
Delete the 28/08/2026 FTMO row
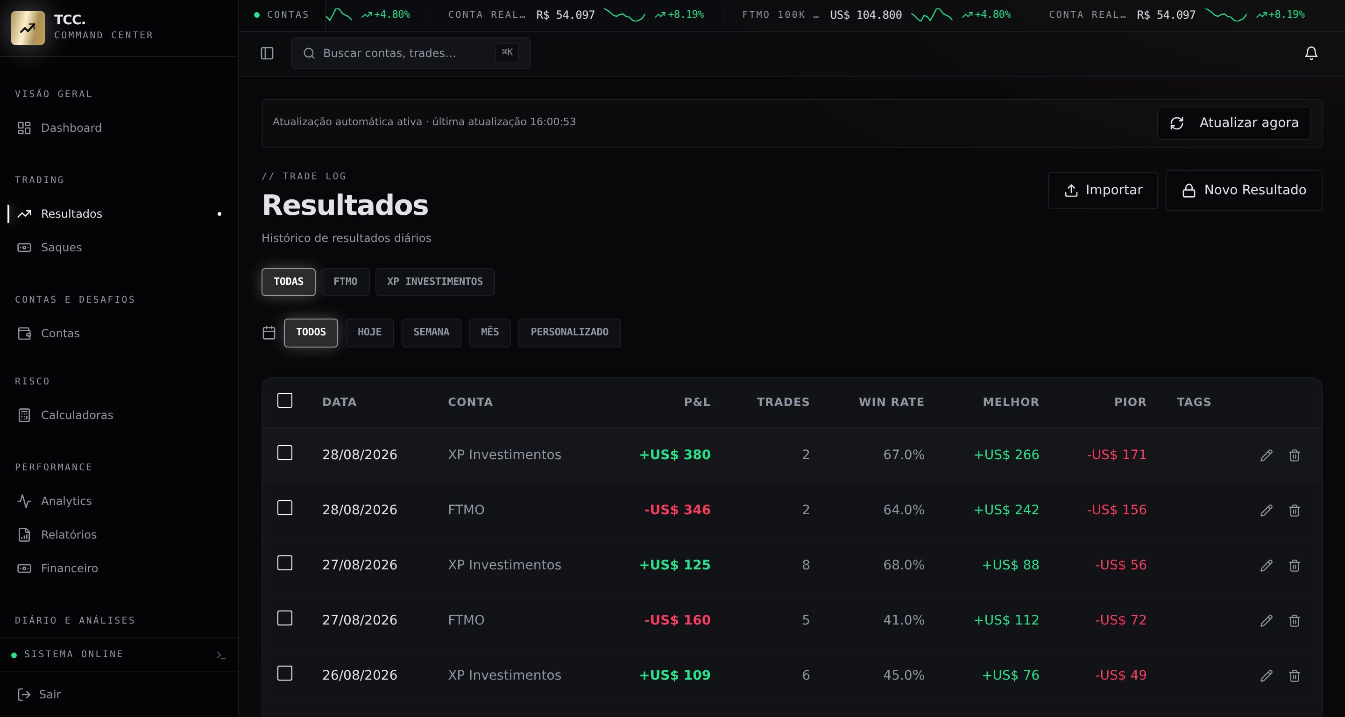click(x=1294, y=510)
